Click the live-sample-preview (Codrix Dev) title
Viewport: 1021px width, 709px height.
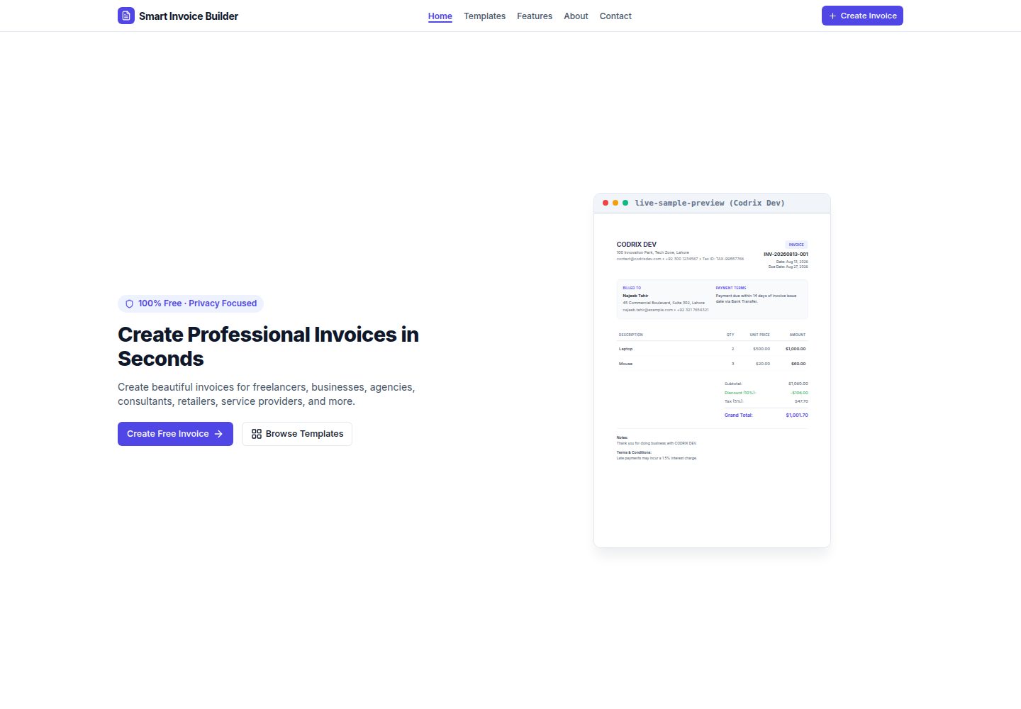(x=710, y=203)
